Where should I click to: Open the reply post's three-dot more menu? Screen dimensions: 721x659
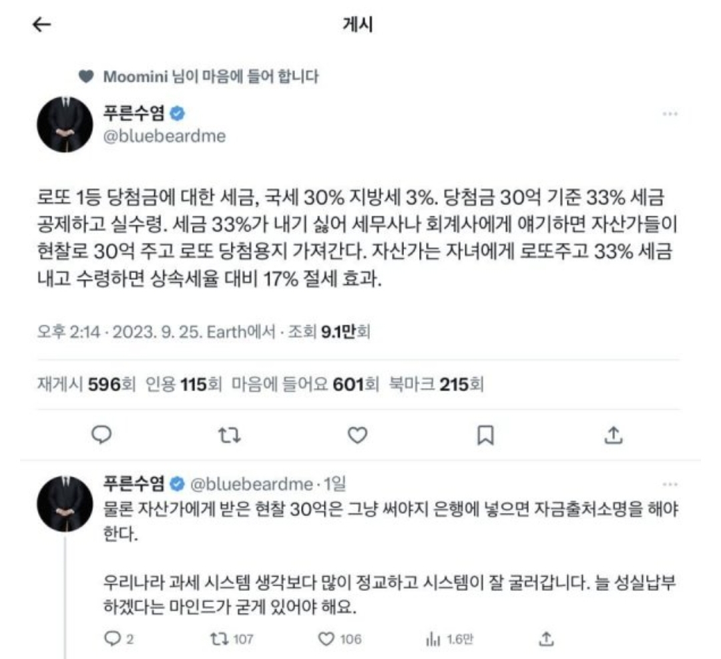(670, 484)
